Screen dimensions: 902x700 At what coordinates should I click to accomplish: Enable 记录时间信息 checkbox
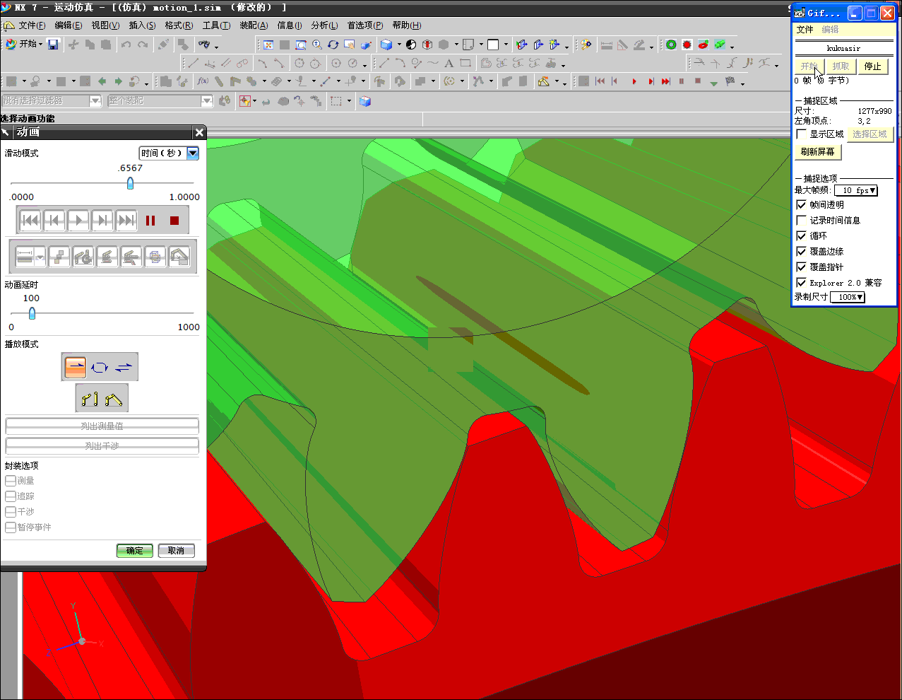[801, 220]
